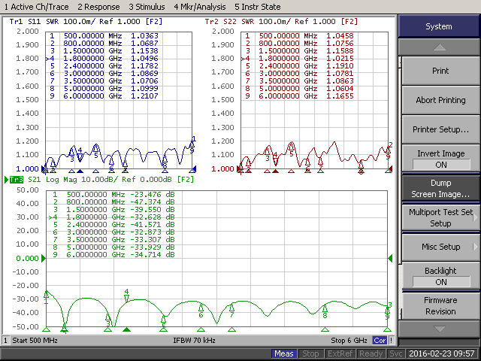Screen dimensions: 481x361
Task: Click the Svc status indicator
Action: (x=396, y=353)
